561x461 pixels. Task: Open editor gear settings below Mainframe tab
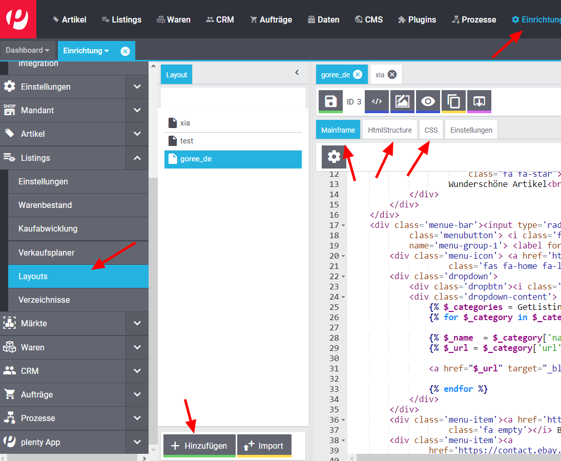coord(334,157)
